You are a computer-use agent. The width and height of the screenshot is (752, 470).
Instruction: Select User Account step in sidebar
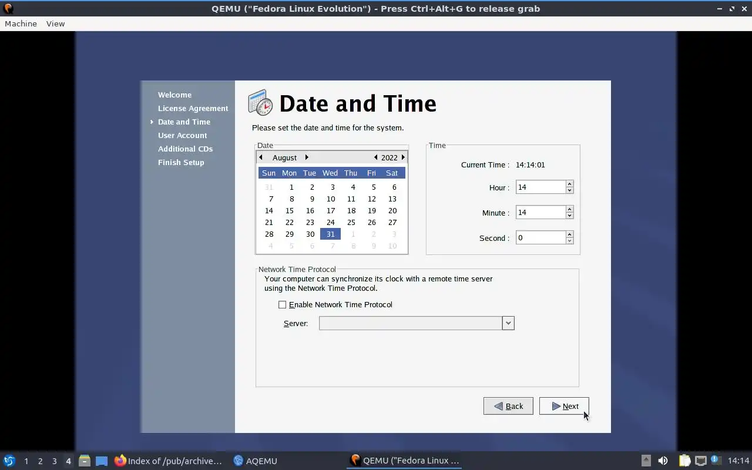182,135
